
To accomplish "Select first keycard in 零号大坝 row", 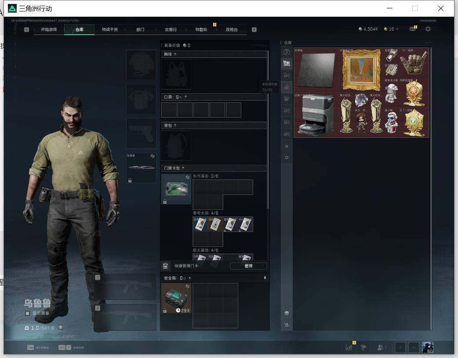I will pyautogui.click(x=200, y=224).
